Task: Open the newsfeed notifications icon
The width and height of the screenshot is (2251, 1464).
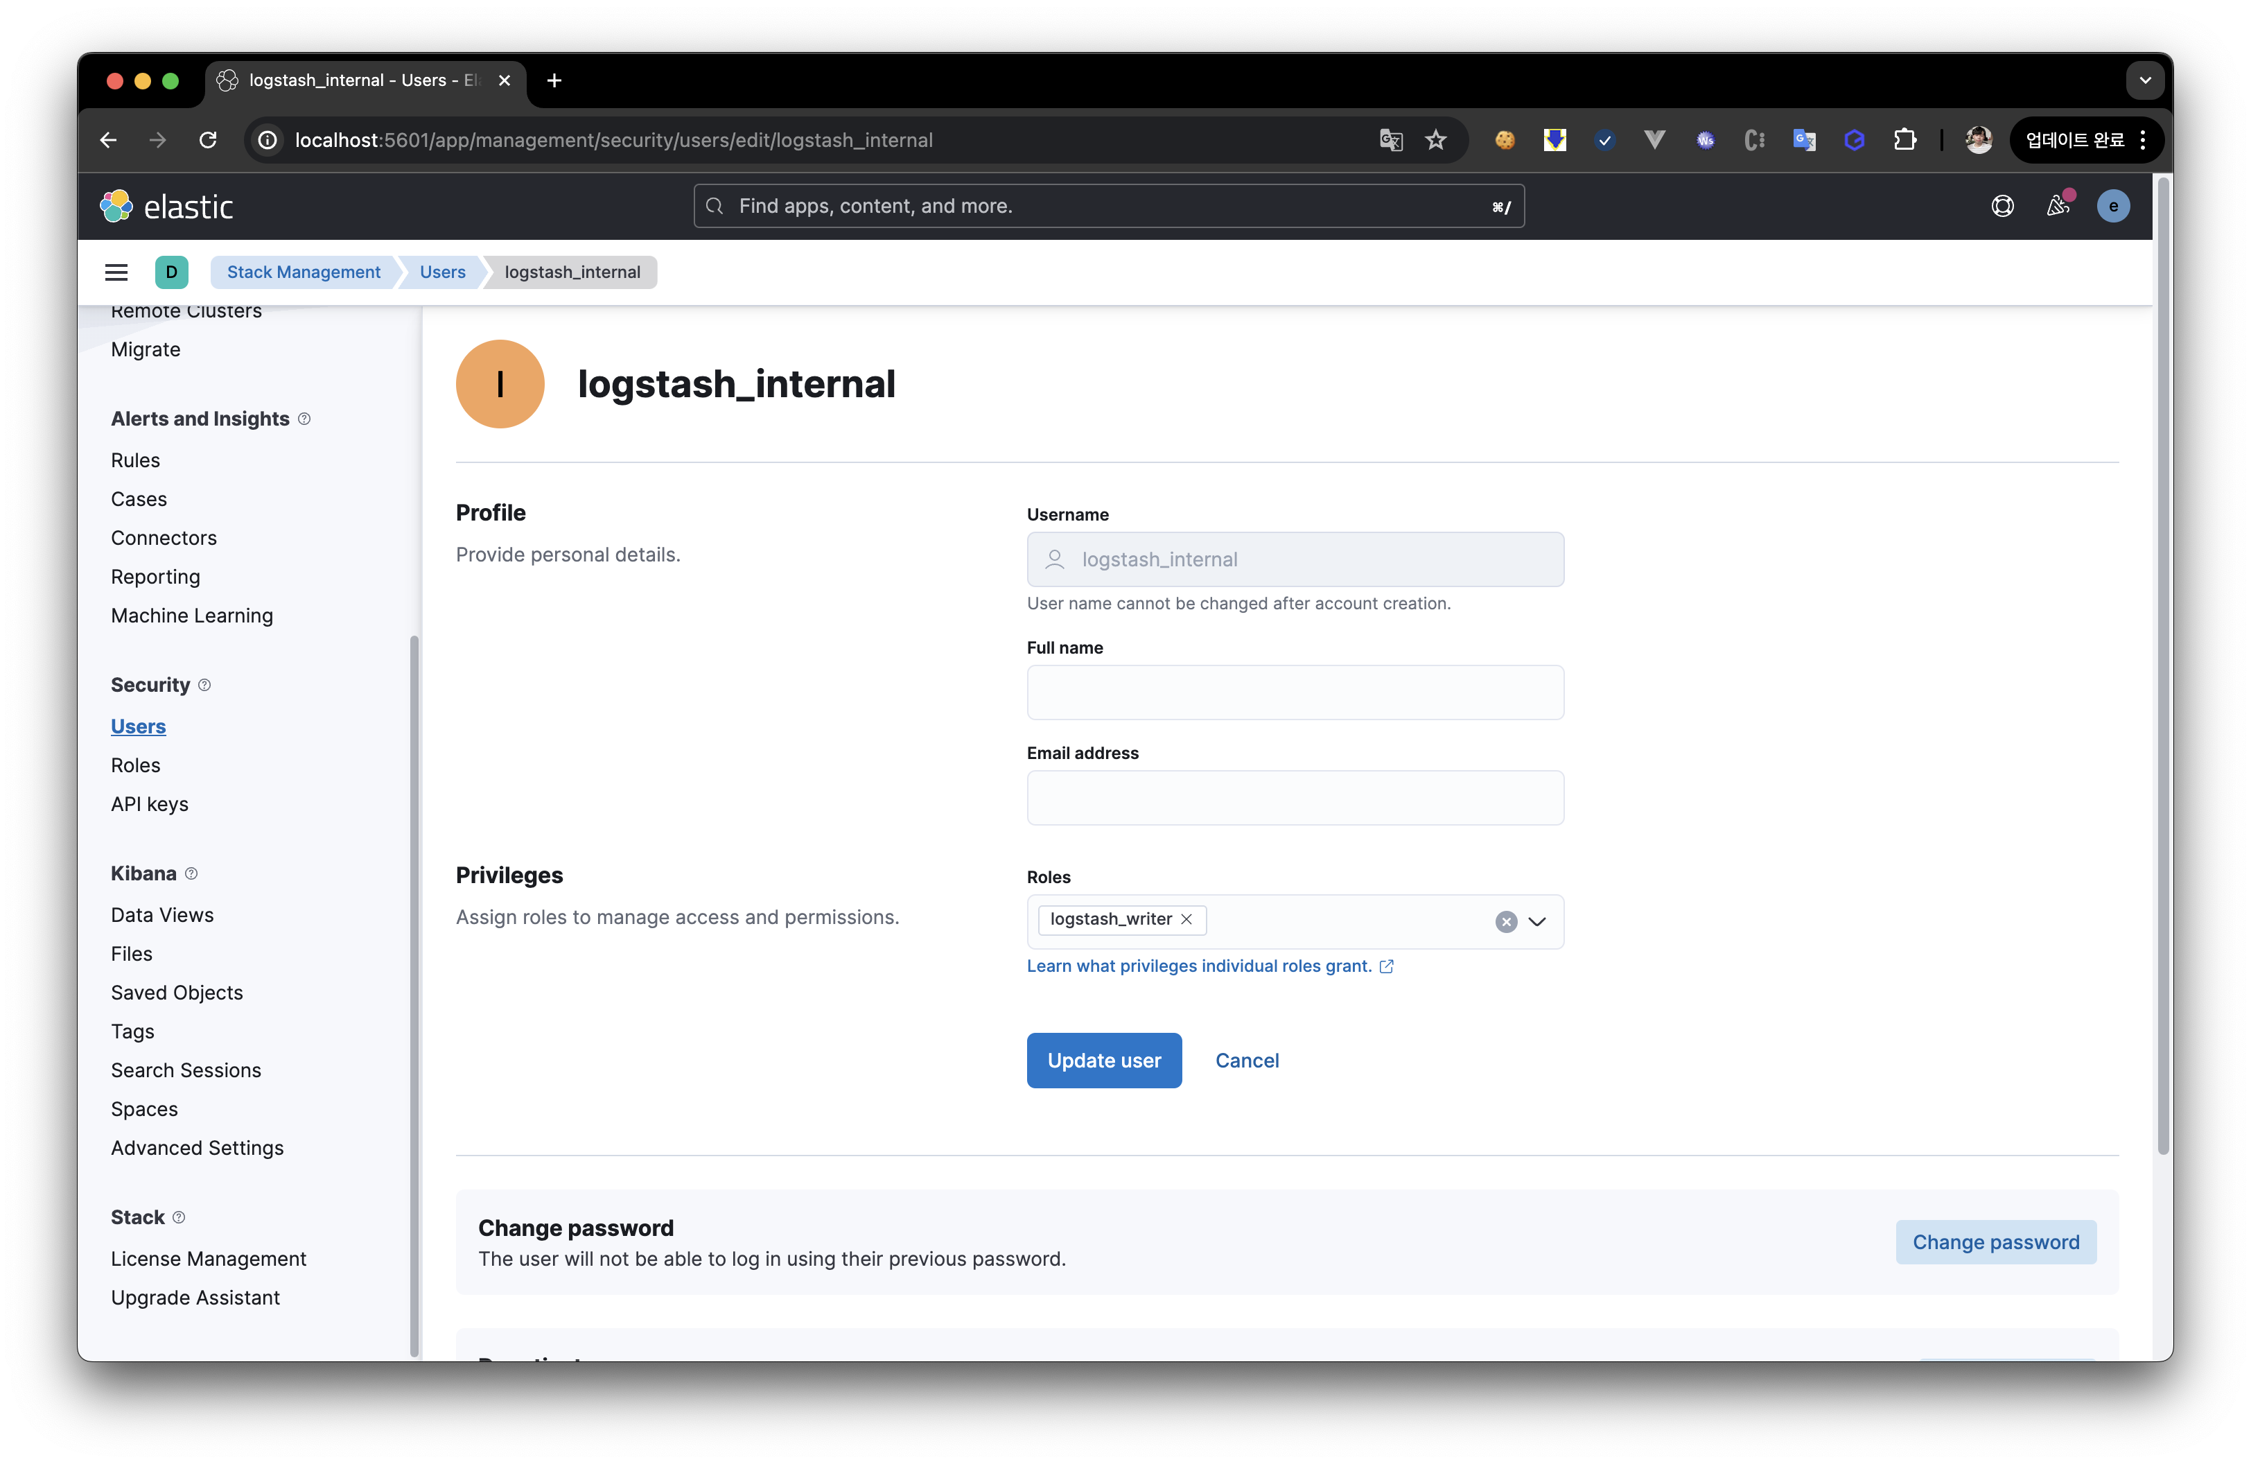Action: [x=2057, y=206]
